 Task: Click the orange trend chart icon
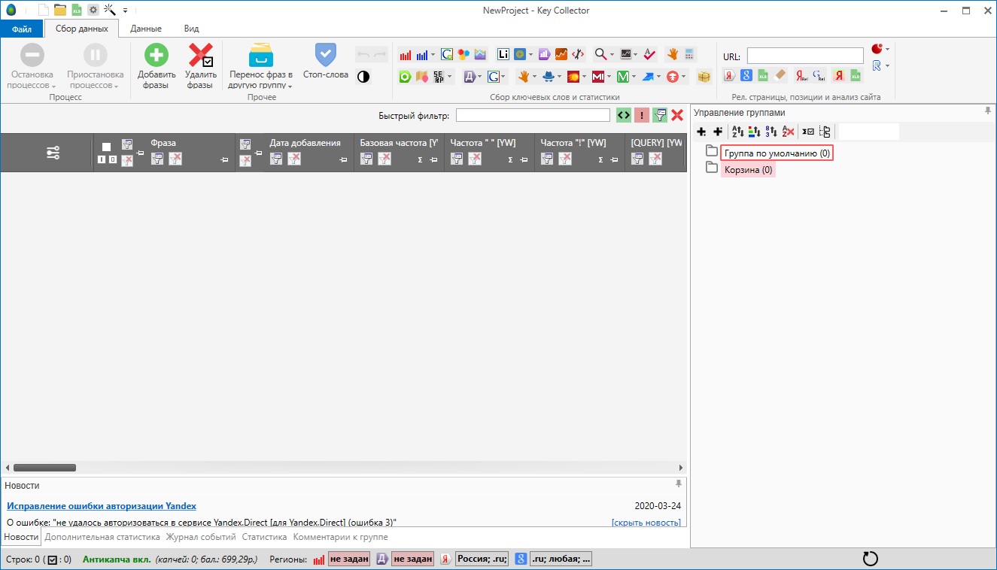(561, 54)
